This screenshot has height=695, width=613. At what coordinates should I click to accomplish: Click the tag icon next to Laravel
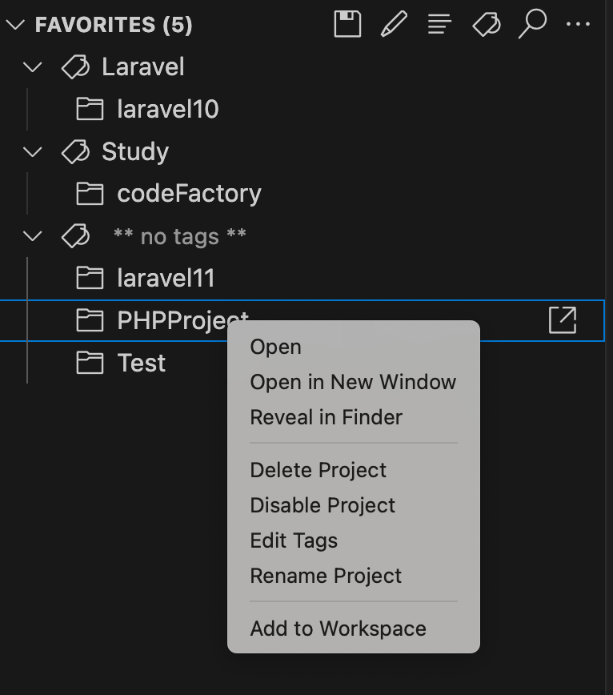pos(76,67)
